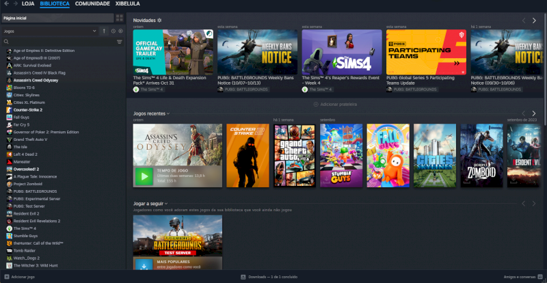Show next Jogos recentes arrow
Viewport: 547px width, 283px height.
(x=534, y=113)
